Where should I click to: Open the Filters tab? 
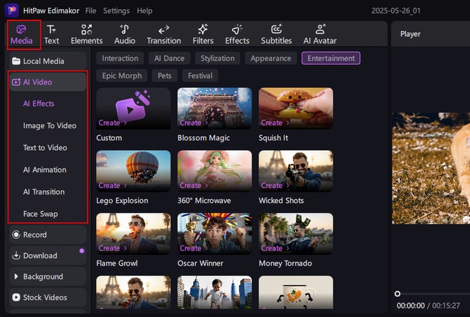(203, 35)
